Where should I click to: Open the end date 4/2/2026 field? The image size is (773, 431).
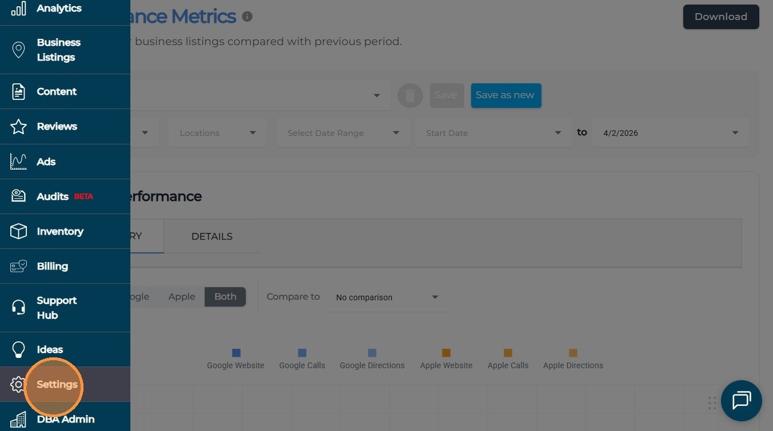click(x=670, y=133)
